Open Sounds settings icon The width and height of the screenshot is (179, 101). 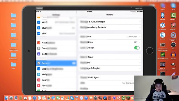pyautogui.click(x=39, y=80)
